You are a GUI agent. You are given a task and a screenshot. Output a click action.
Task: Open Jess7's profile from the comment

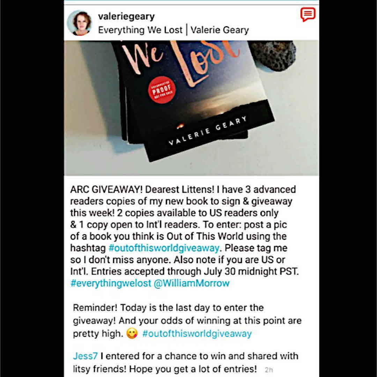[x=85, y=356]
